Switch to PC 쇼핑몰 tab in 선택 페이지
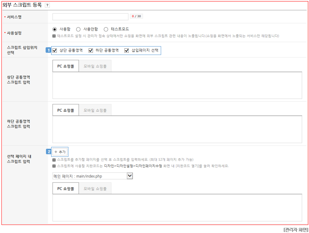 (65, 188)
